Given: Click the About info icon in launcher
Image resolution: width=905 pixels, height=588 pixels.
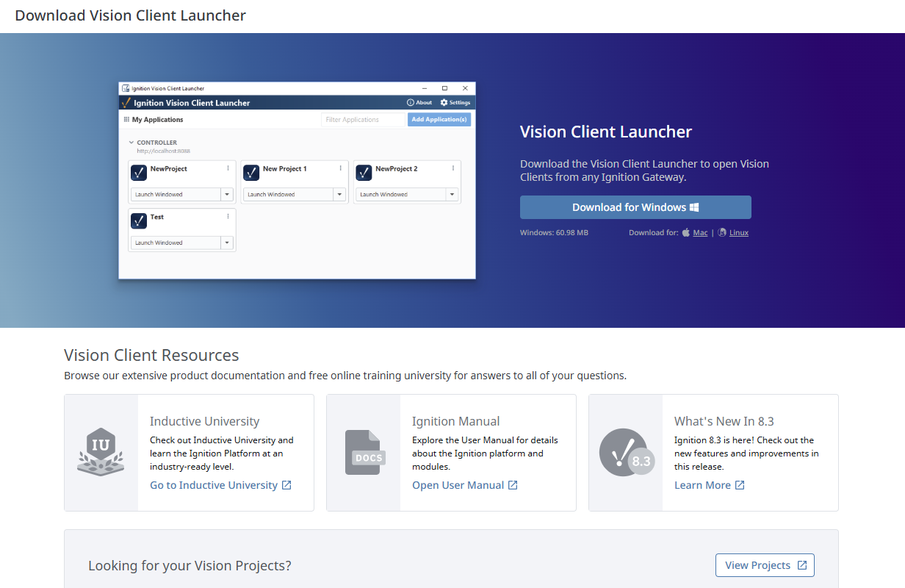Looking at the screenshot, I should (x=411, y=103).
